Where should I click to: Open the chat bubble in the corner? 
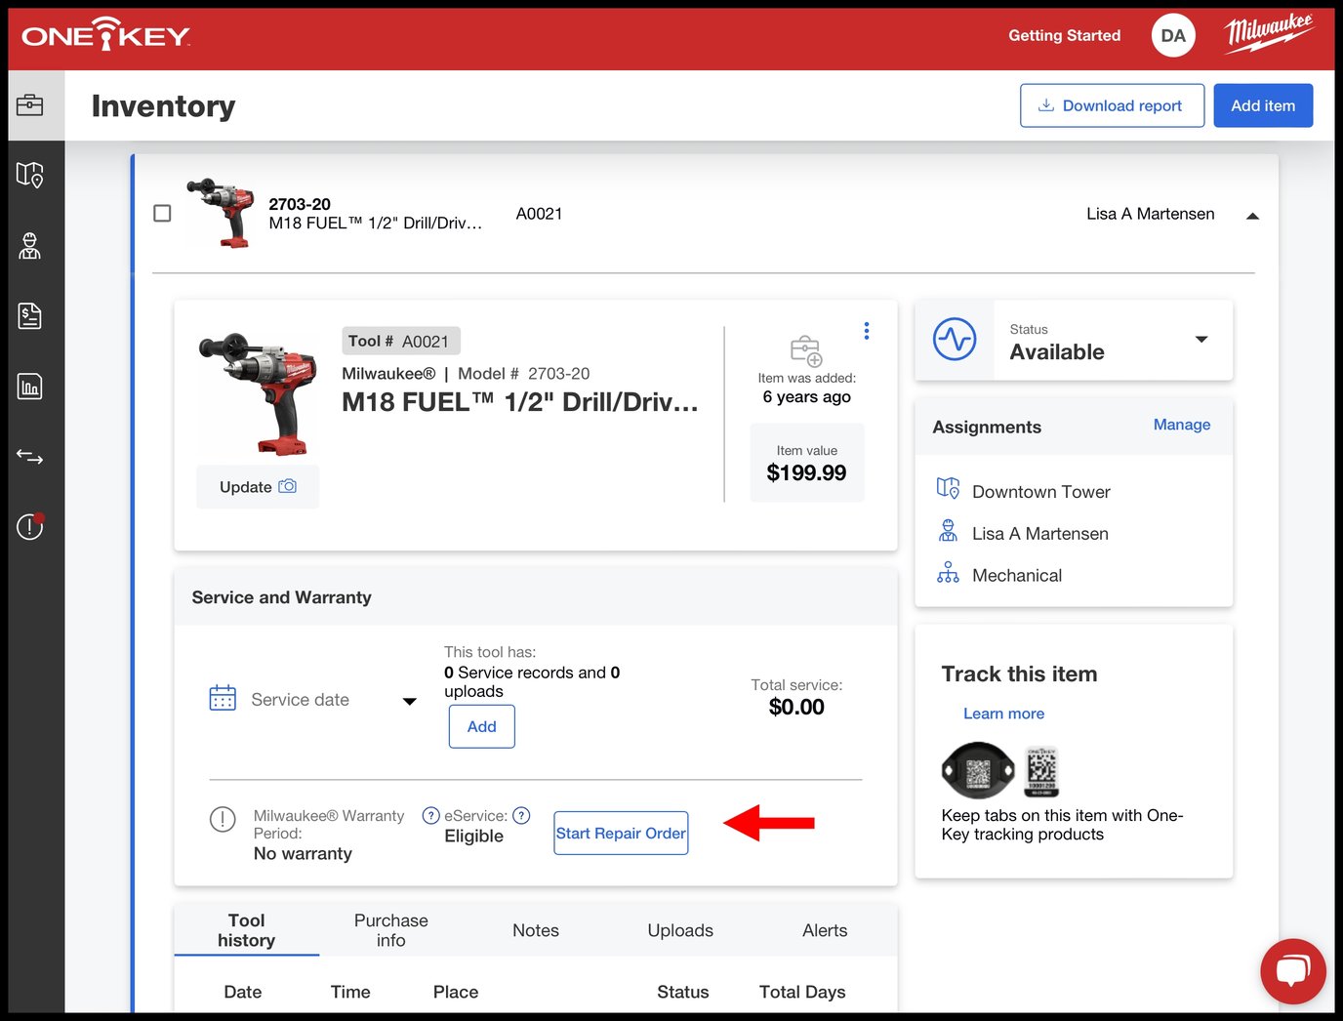pos(1292,971)
